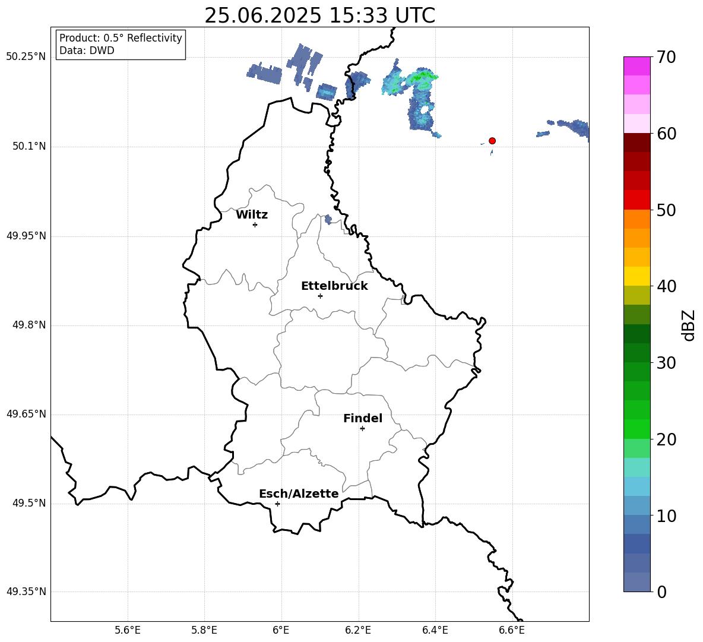The image size is (703, 642).
Task: Click the 5.8°E longitude label
Action: click(204, 630)
